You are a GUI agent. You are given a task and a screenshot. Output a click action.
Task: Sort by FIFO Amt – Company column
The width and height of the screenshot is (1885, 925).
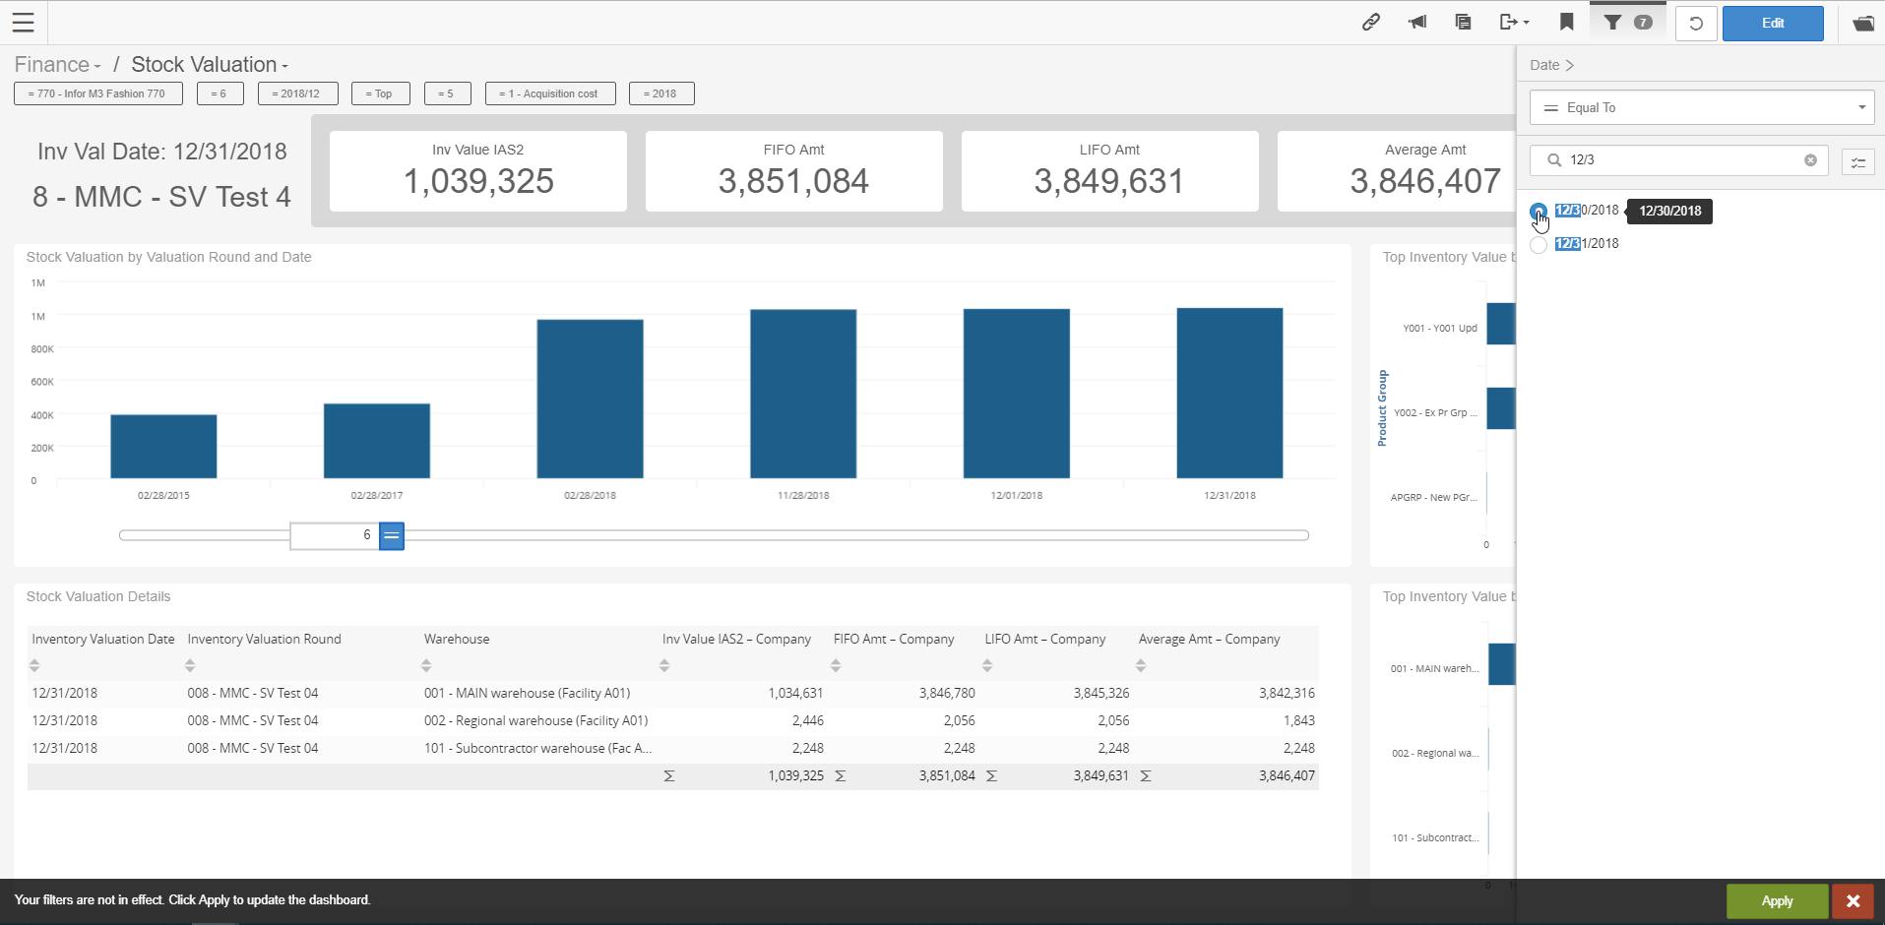point(836,666)
